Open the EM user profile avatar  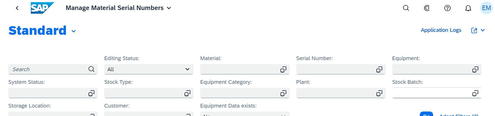tap(486, 8)
